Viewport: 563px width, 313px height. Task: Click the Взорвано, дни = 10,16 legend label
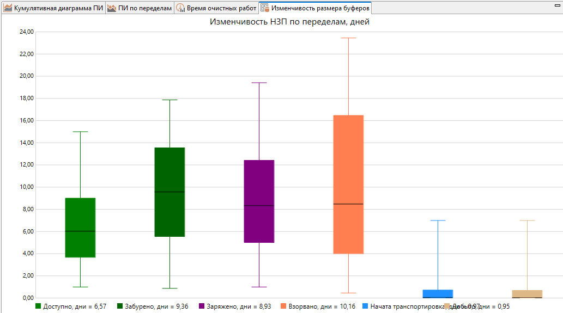click(x=322, y=306)
